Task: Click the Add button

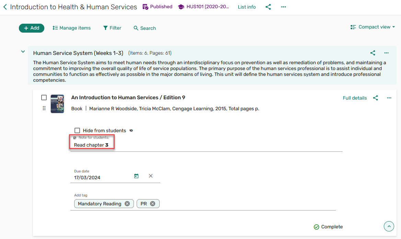Action: point(32,28)
